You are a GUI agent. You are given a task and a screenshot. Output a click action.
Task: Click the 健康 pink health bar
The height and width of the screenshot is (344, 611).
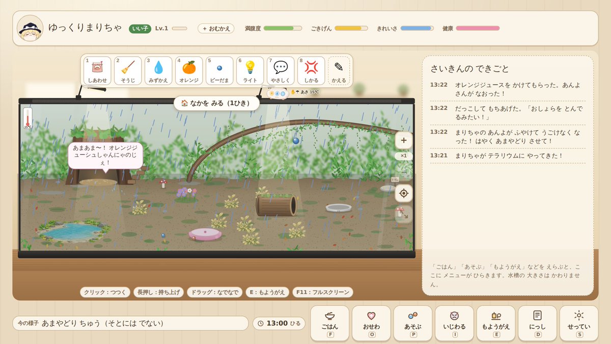478,29
